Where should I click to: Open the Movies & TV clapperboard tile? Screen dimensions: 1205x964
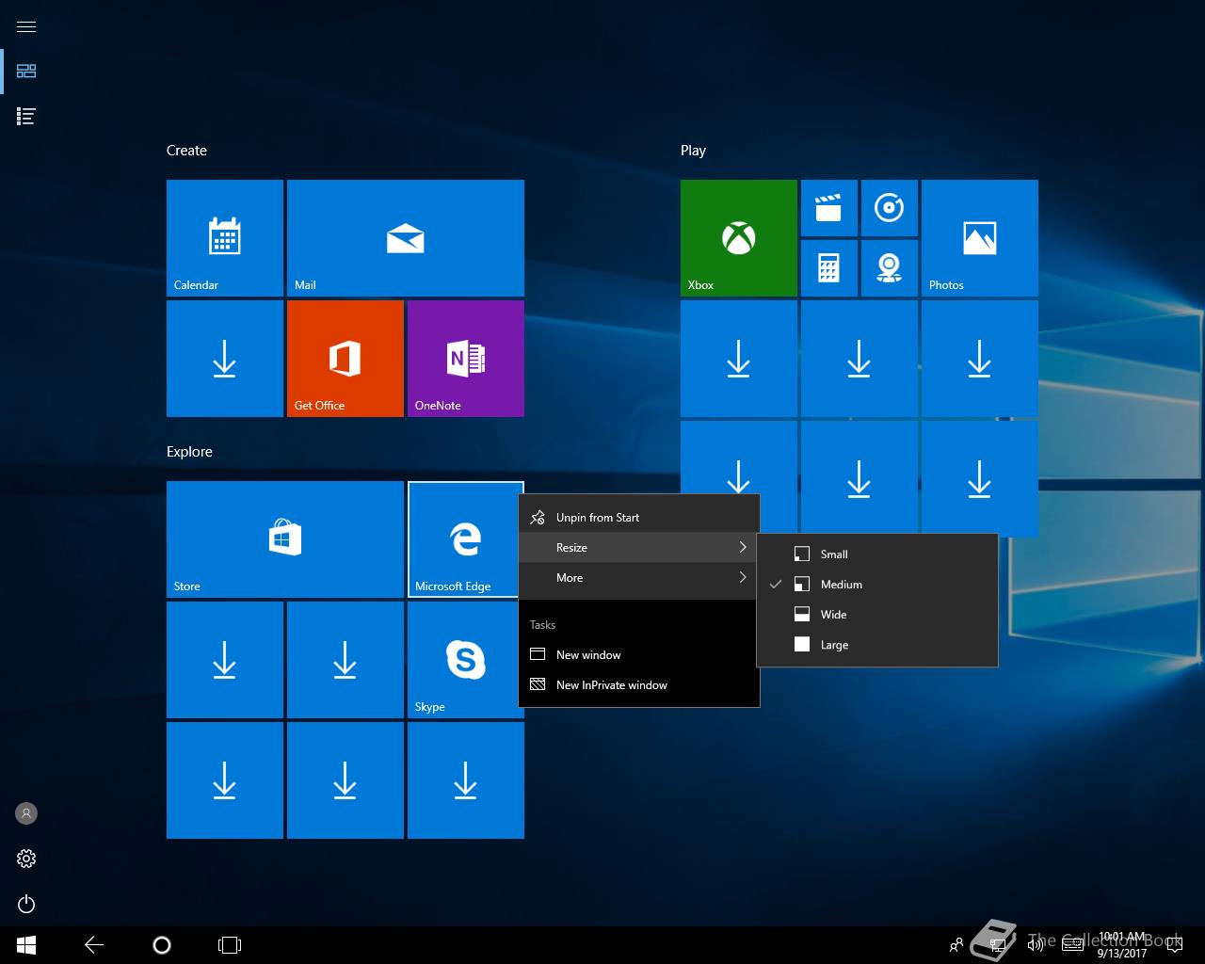[829, 208]
